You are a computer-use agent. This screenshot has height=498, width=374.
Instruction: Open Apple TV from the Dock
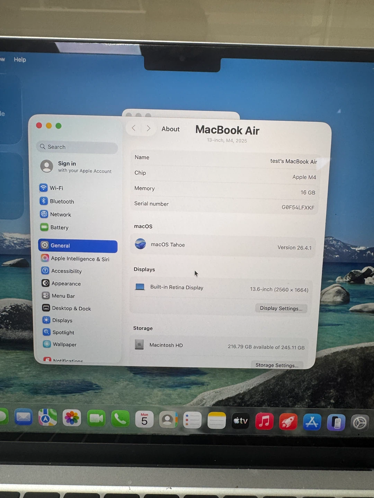(240, 421)
